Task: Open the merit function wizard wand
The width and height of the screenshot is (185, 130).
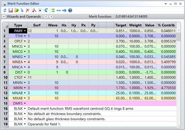Action: pos(34,10)
